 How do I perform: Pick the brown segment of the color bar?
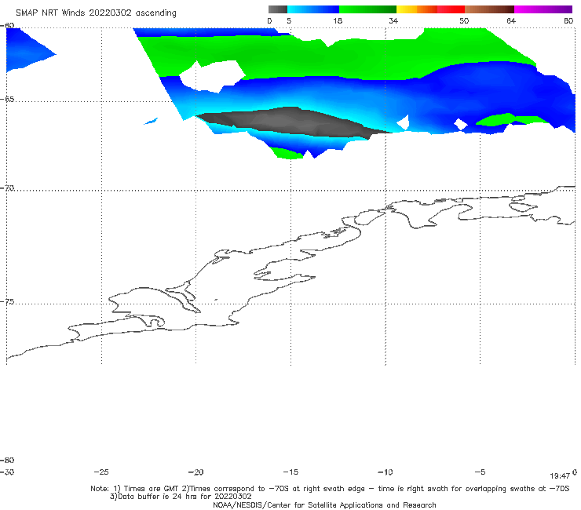point(489,9)
